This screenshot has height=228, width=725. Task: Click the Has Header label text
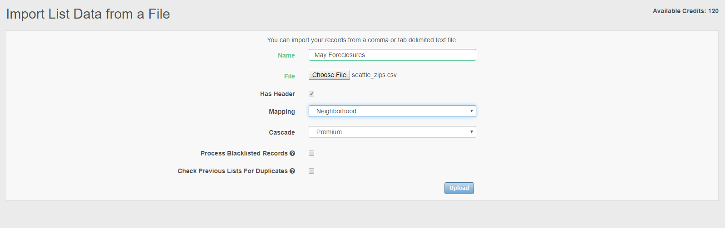(277, 94)
